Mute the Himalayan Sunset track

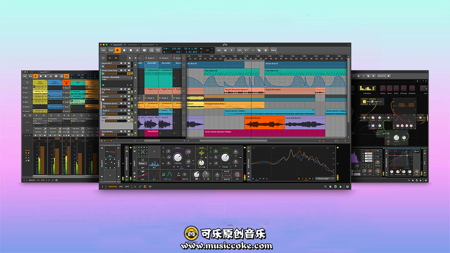coord(129,103)
